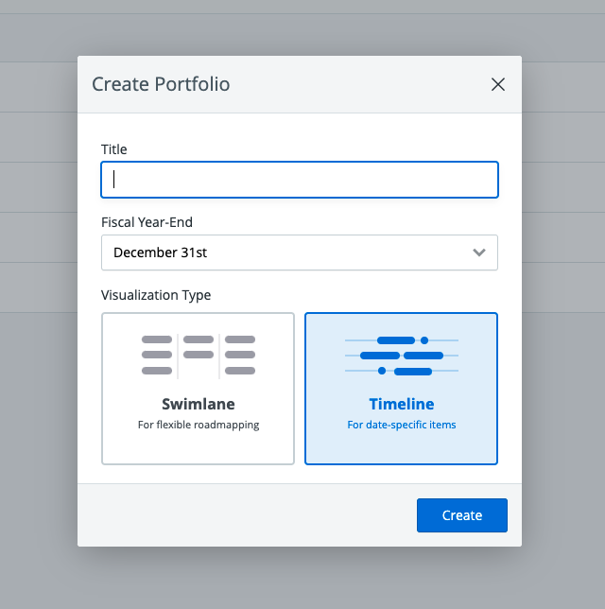Select the Swimlane visualization card
Viewport: 605px width, 609px height.
pyautogui.click(x=198, y=389)
